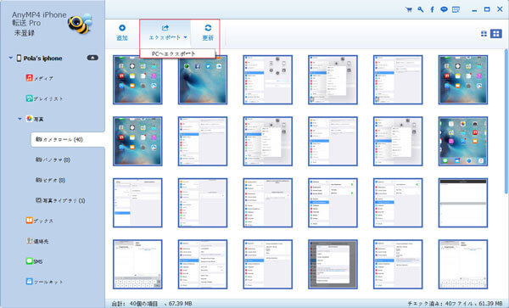Open the プレイリスト category
The height and width of the screenshot is (308, 509).
point(44,98)
